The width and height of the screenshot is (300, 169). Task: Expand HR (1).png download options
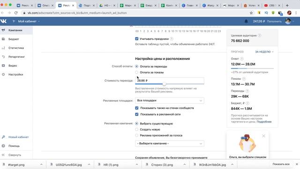(136, 164)
